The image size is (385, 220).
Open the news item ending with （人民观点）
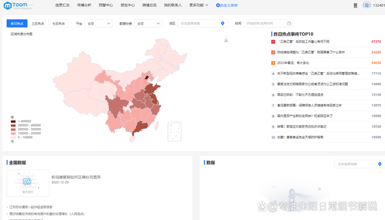tap(47, 214)
